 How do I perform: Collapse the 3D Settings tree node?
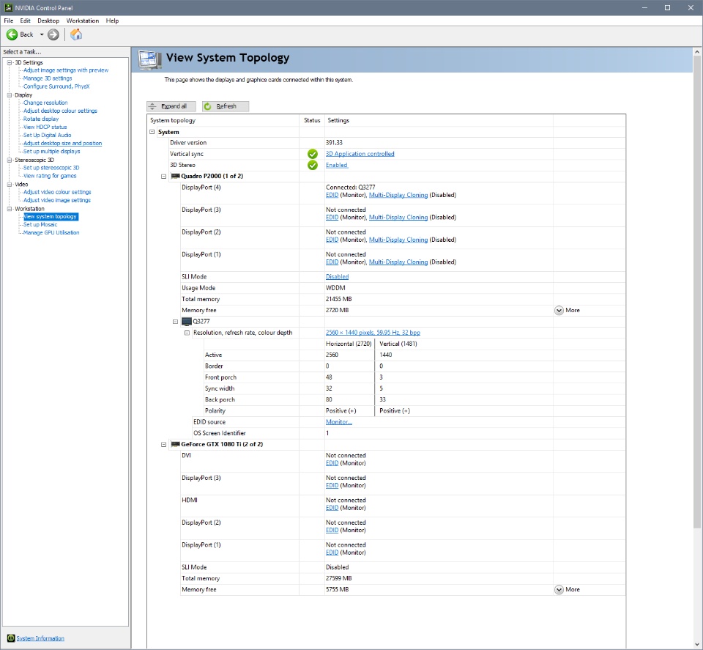click(x=10, y=62)
